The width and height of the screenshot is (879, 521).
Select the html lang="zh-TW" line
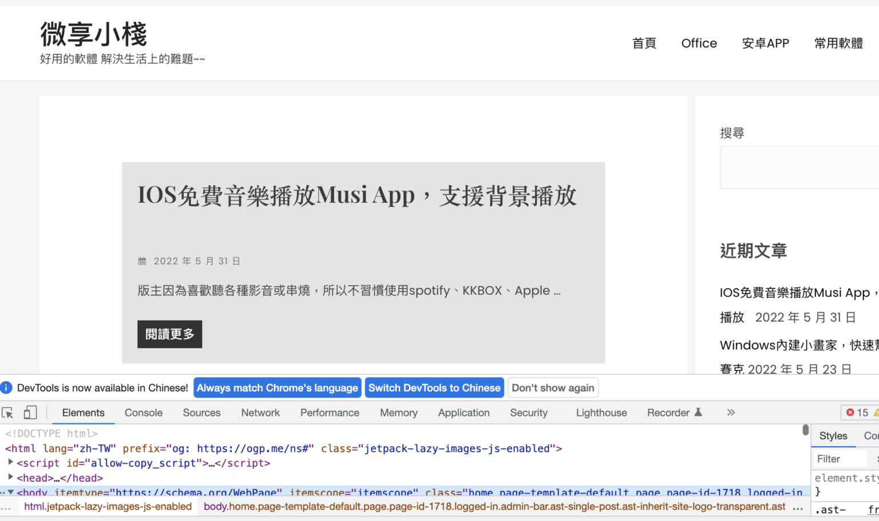tap(284, 448)
